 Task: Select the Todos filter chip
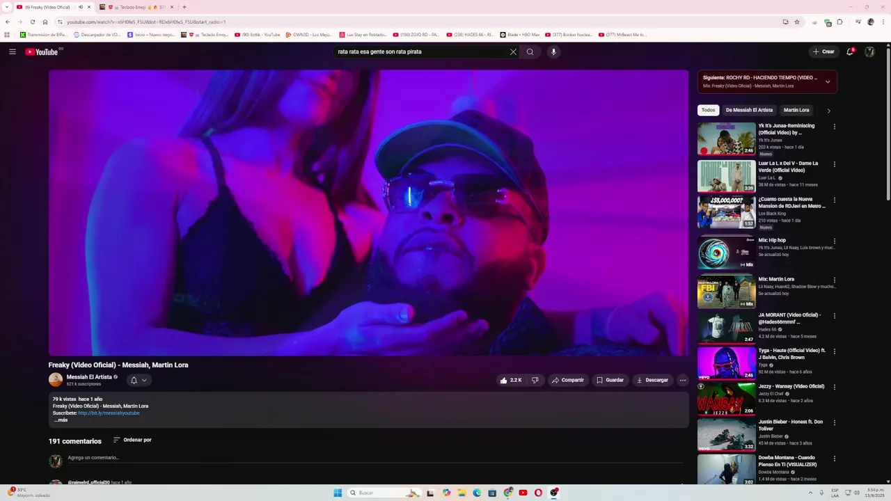pos(708,110)
